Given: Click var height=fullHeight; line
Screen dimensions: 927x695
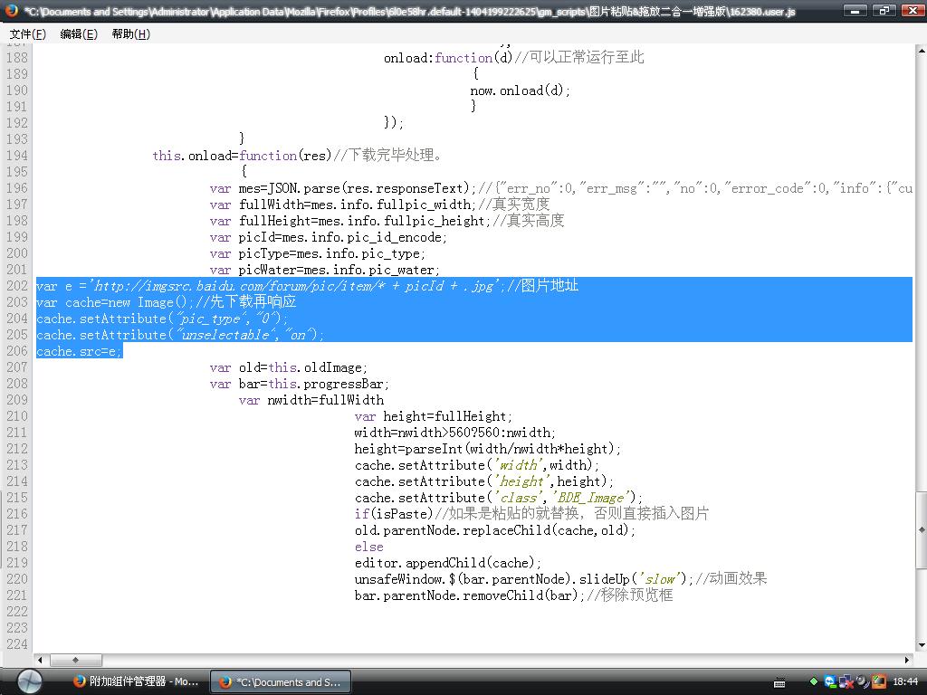Looking at the screenshot, I should (x=434, y=416).
